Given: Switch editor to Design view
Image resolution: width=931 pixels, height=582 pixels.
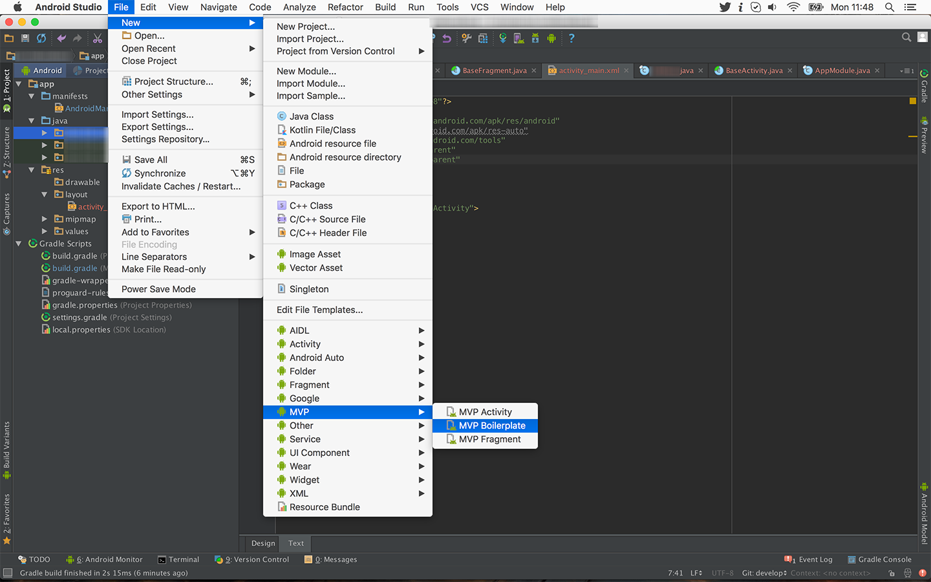Looking at the screenshot, I should 263,543.
